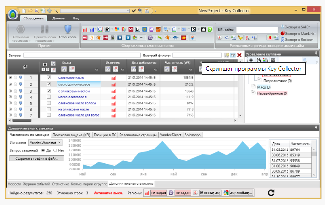Uncheck the checkbox for масло для оливковое
This screenshot has height=205, width=325.
(49, 84)
